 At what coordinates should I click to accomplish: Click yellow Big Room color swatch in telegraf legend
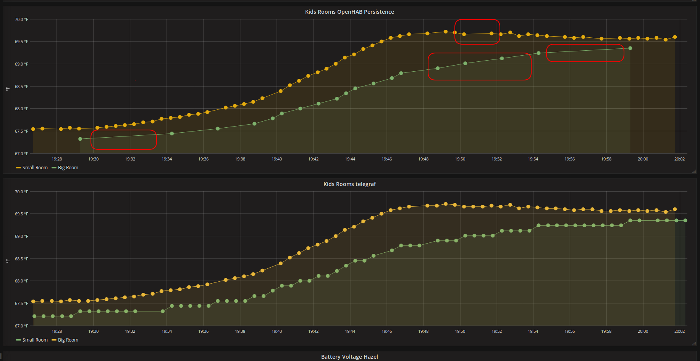pyautogui.click(x=54, y=340)
